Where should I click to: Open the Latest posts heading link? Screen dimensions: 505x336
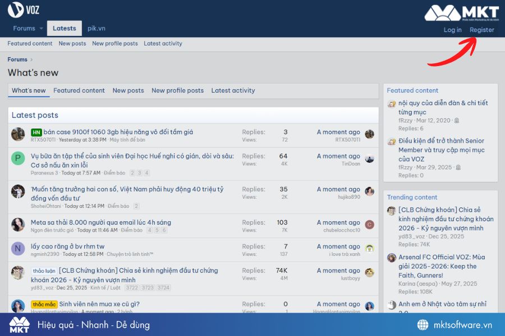tap(35, 115)
